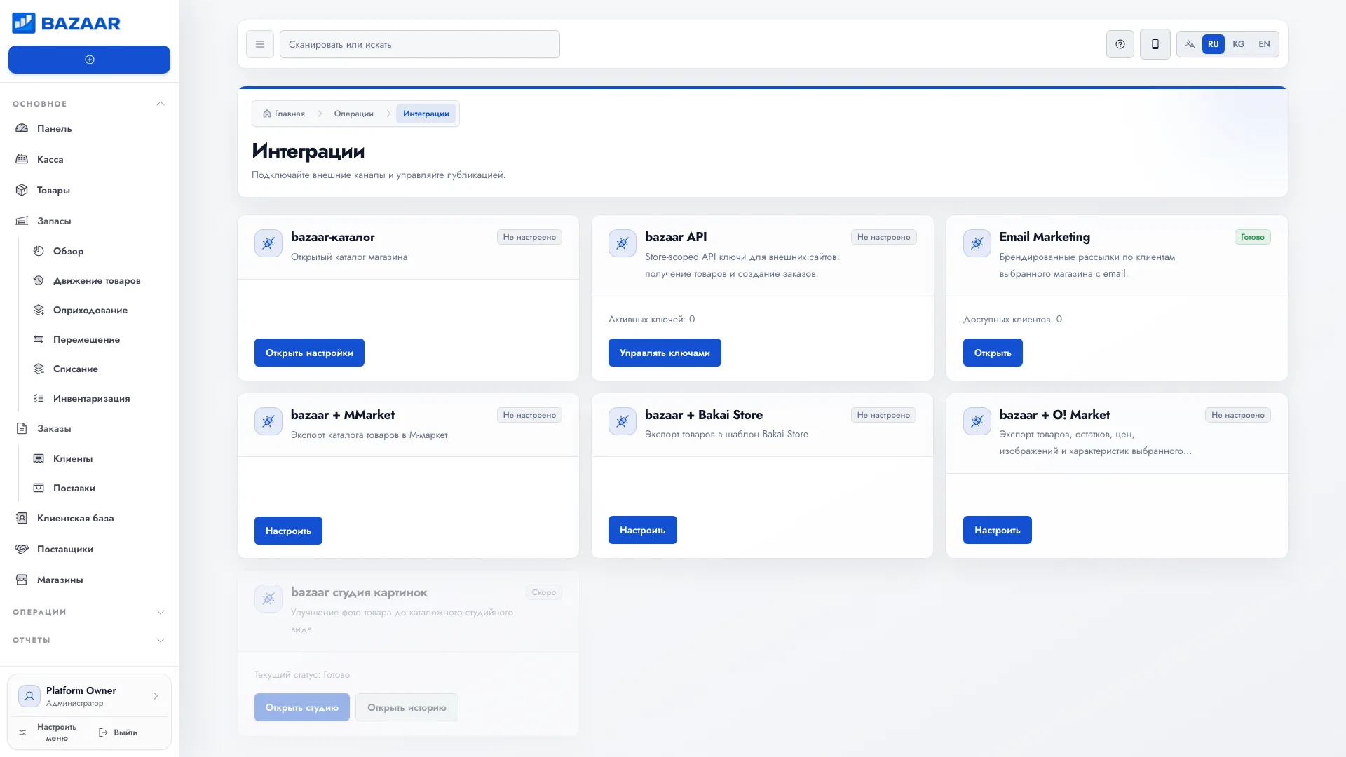This screenshot has width=1346, height=757.
Task: Click the Email Marketing plug icon
Action: coord(977,243)
